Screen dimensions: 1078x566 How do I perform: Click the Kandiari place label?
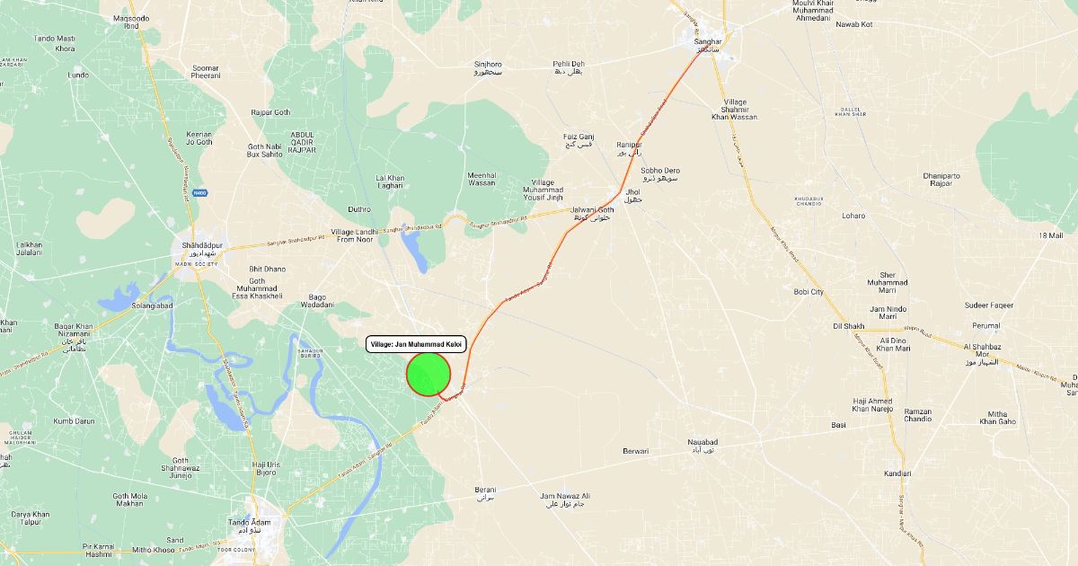[x=897, y=473]
